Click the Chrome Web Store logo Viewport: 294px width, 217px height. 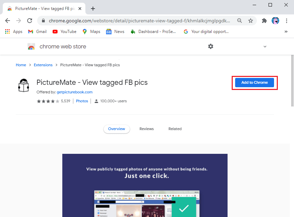click(x=31, y=46)
